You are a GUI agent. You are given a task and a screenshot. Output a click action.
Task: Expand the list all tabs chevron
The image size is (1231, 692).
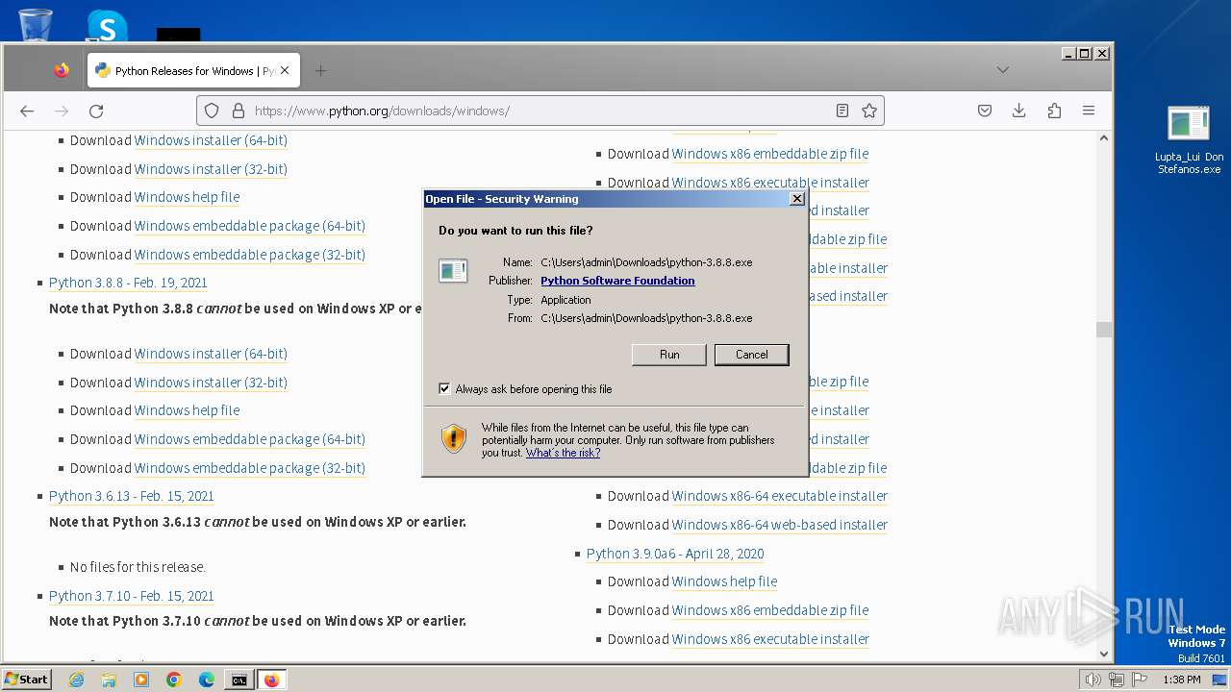1002,70
